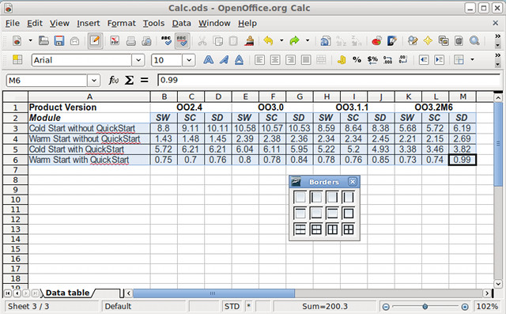
Task: Open the Name Box dropdown arrow
Action: (x=93, y=81)
